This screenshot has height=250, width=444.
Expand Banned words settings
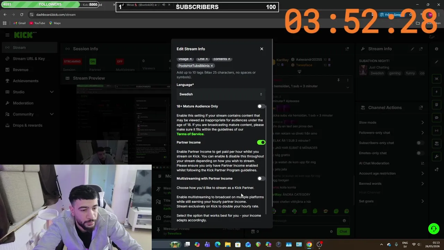click(x=422, y=184)
